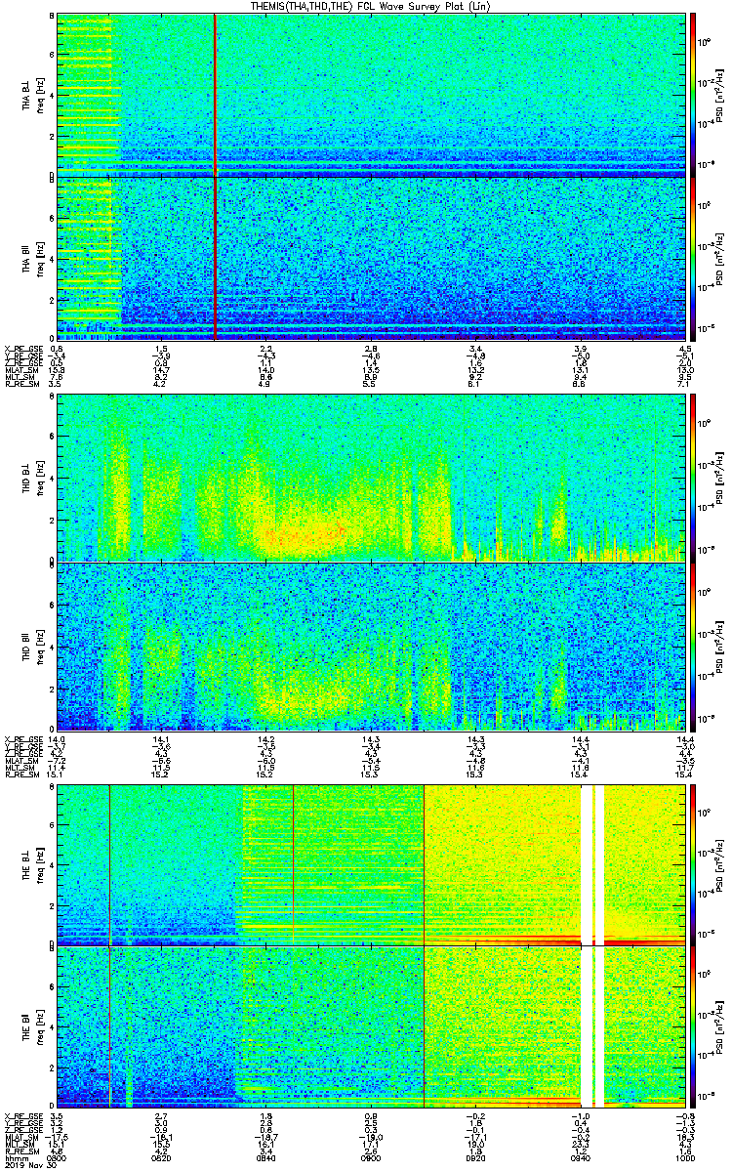The image size is (732, 1172).
Task: Click the third red vertical line in the THE B-perp panel
Action: pos(424,864)
